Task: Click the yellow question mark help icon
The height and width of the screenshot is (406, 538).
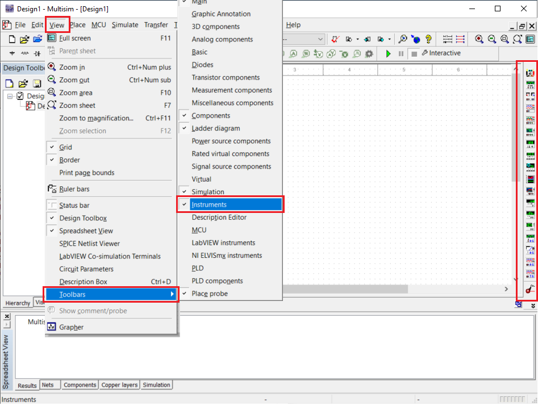Action: click(429, 39)
